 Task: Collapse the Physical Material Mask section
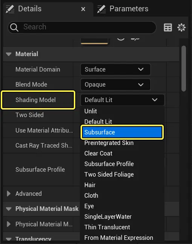(9, 209)
